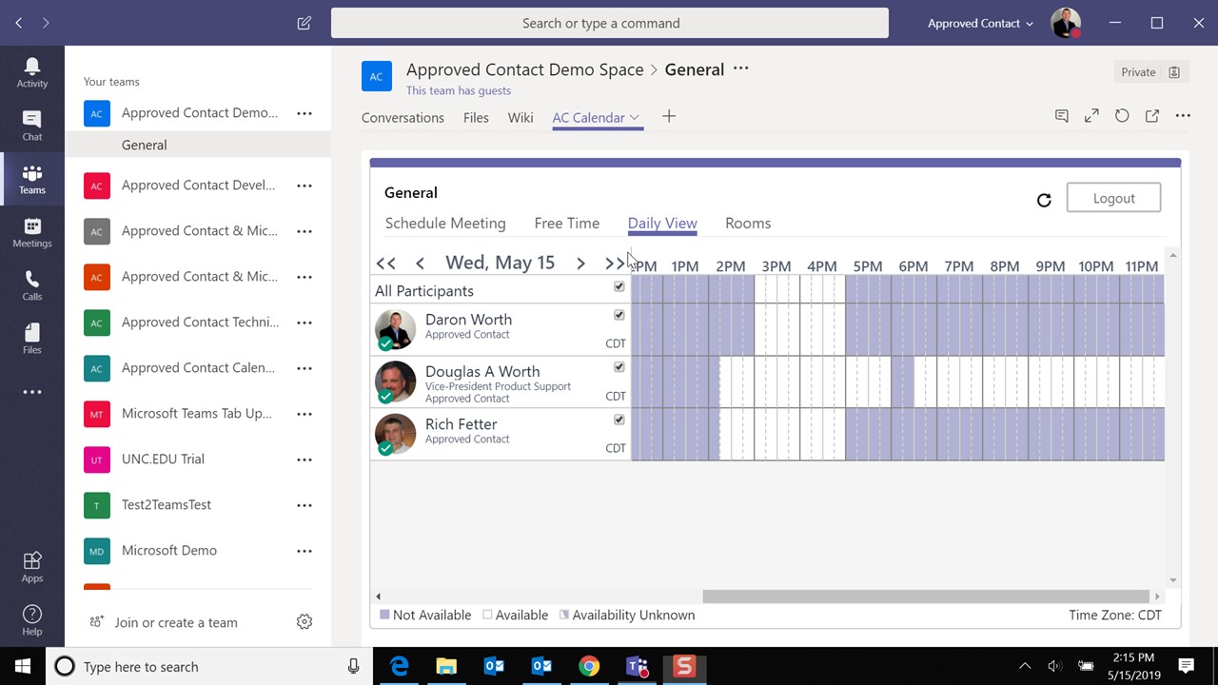Screen dimensions: 1218x685
Task: Click the Windows taskbar search box
Action: [x=208, y=666]
